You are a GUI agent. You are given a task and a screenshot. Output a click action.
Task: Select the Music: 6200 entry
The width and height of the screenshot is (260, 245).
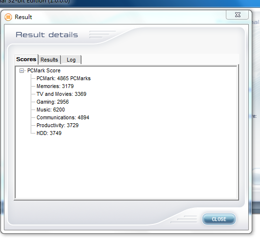pos(51,110)
